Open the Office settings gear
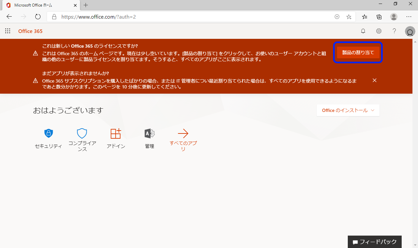This screenshot has width=418, height=248. [x=378, y=31]
